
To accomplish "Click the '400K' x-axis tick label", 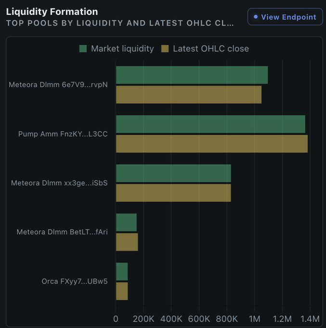I will pos(171,319).
